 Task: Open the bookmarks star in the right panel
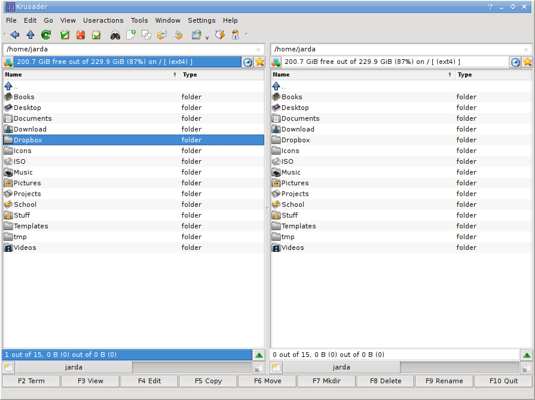point(527,62)
